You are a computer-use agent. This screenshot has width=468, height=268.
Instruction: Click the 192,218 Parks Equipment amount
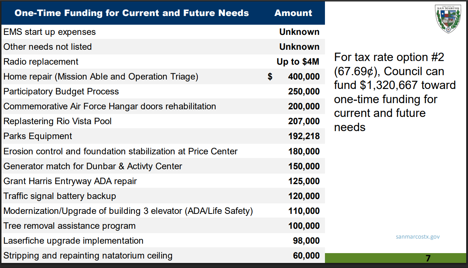(x=304, y=136)
